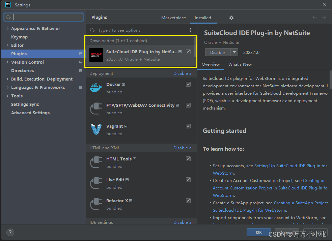Screen dimensions: 332x241
Task: Click the OK button
Action: pos(258,232)
